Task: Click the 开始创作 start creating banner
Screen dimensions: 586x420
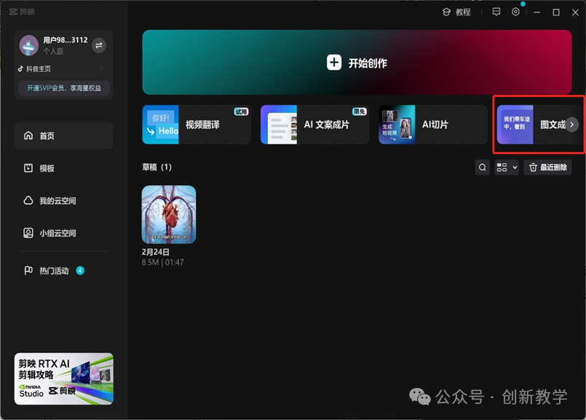Action: click(357, 63)
